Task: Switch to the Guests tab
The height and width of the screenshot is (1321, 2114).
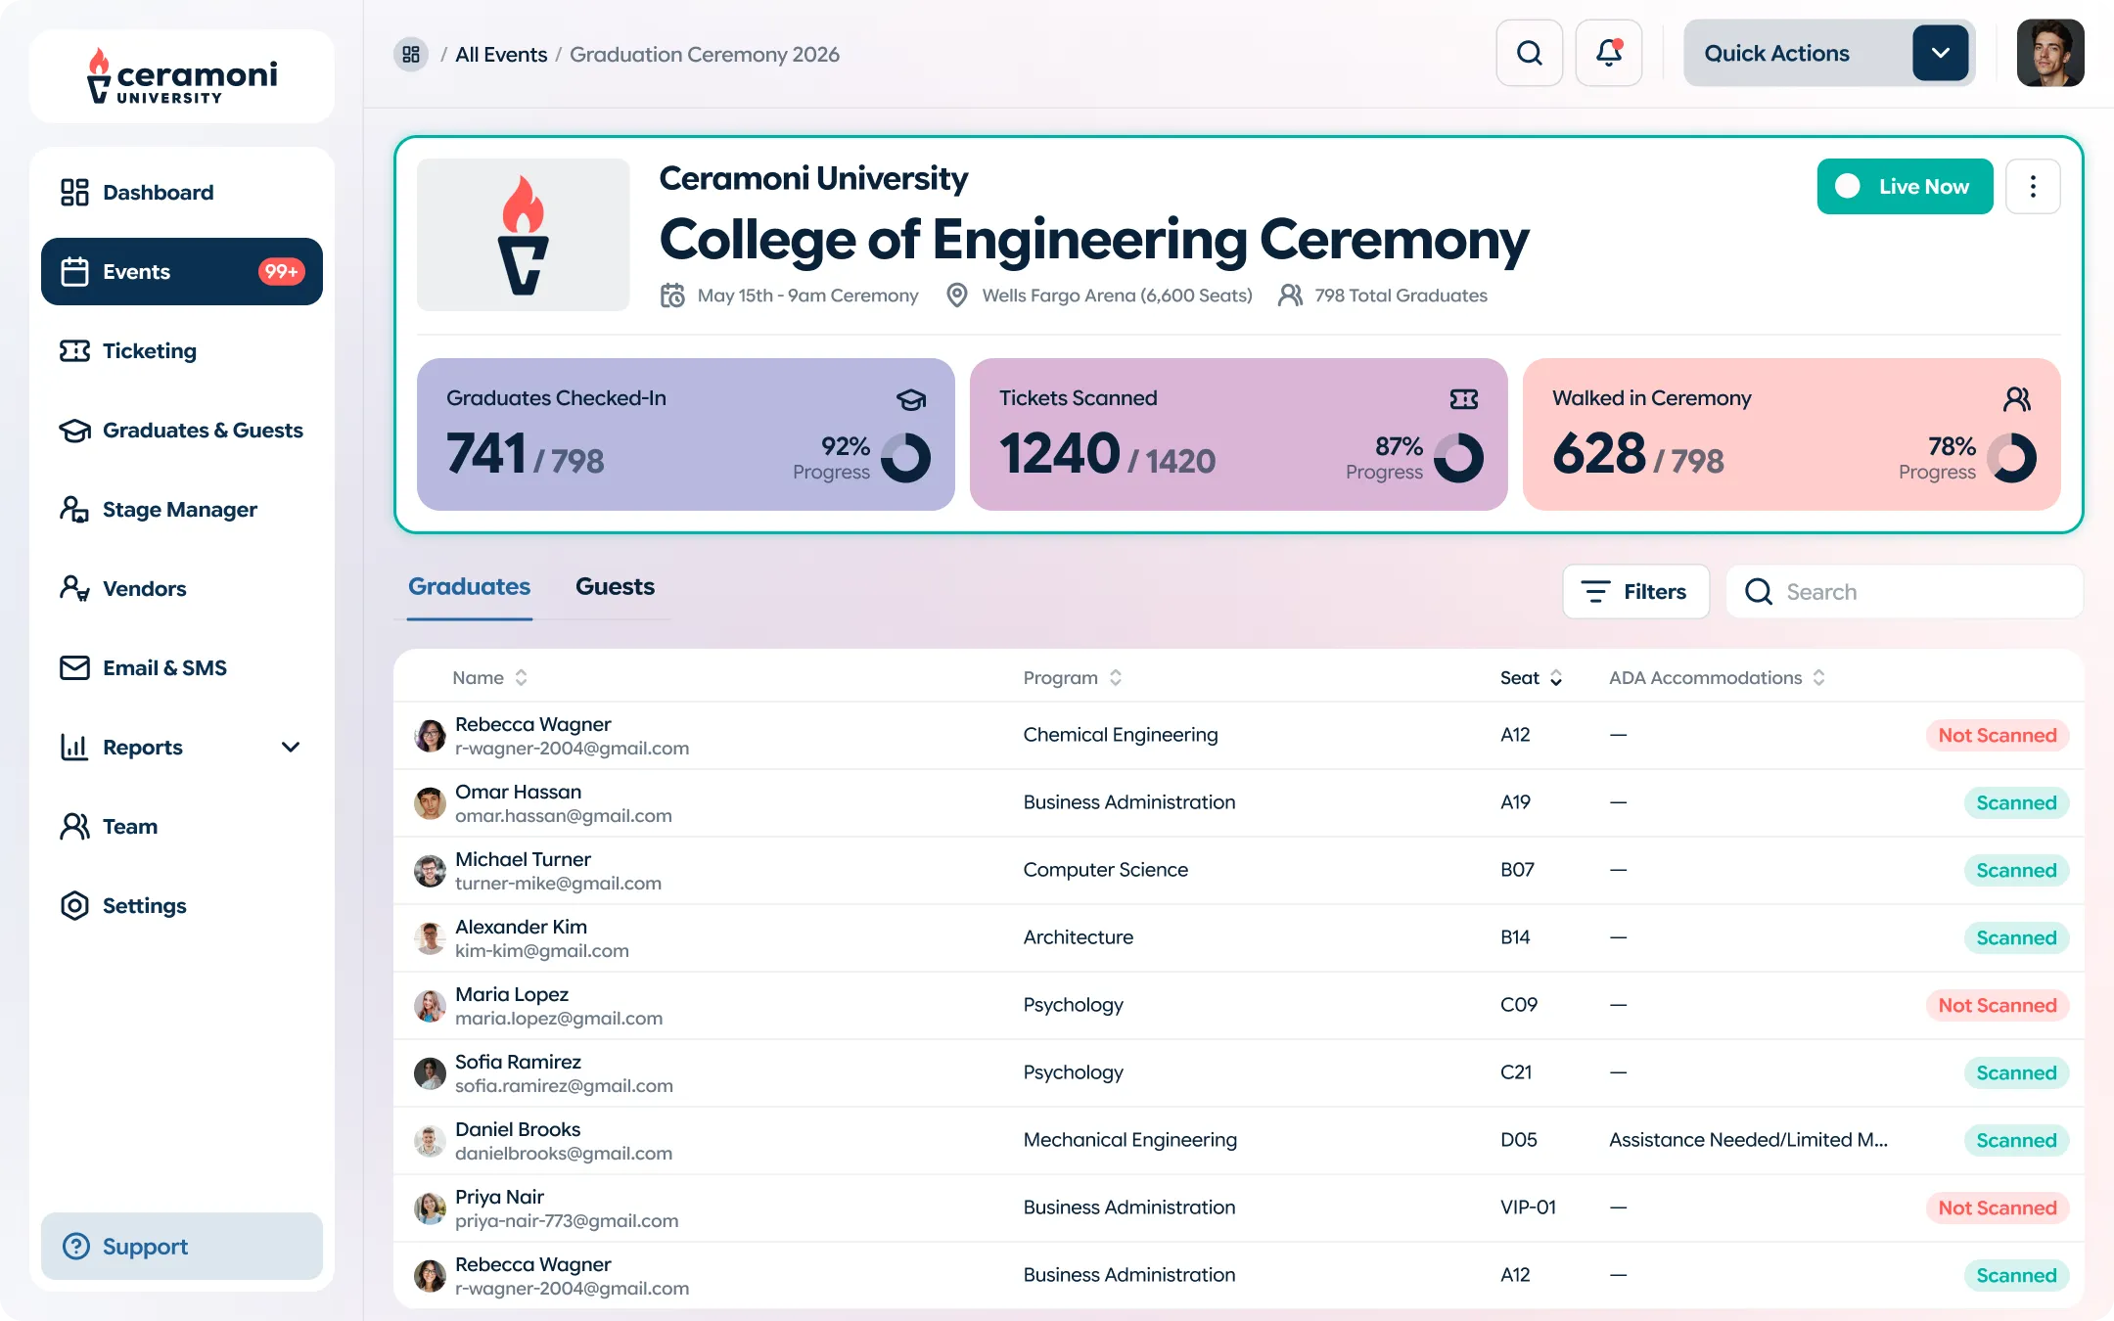Action: [x=615, y=585]
